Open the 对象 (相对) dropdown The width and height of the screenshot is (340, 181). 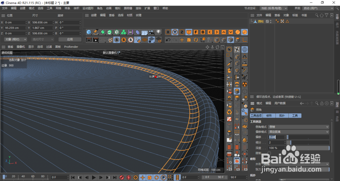(15, 39)
